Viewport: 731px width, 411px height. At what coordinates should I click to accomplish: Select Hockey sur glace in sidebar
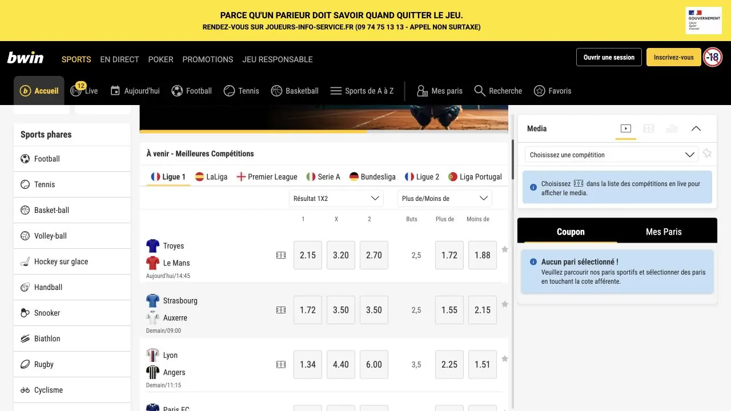coord(72,261)
